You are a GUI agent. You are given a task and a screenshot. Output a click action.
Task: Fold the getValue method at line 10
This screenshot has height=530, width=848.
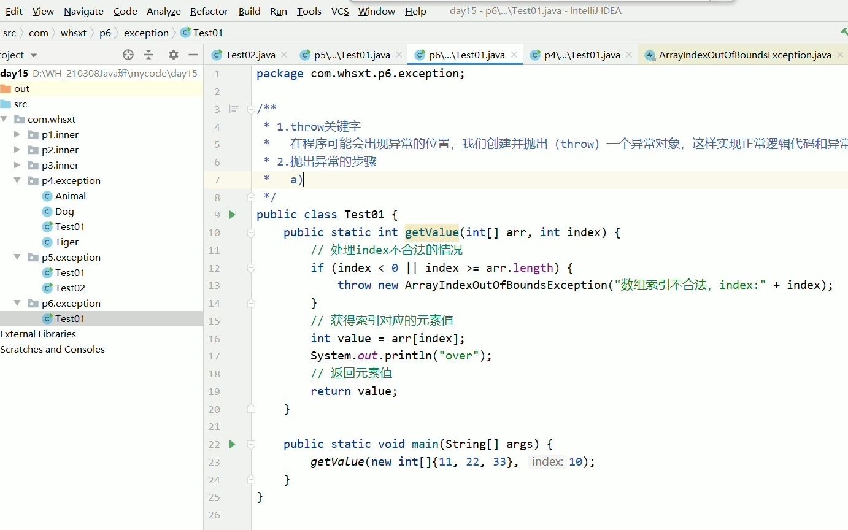tap(251, 233)
